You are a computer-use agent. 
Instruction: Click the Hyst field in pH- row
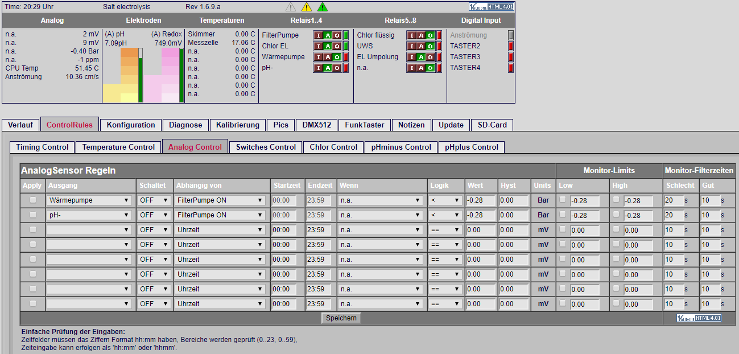coord(514,215)
